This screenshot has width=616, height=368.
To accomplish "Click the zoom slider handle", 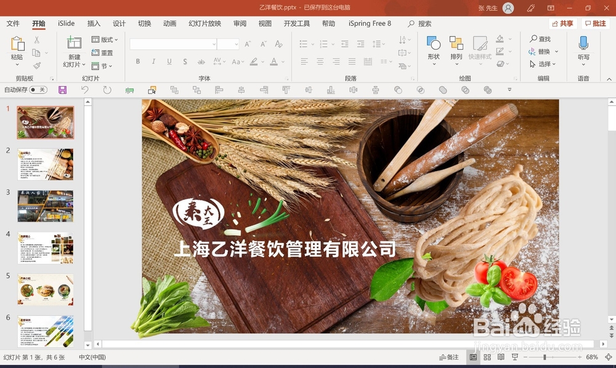I will pyautogui.click(x=545, y=357).
